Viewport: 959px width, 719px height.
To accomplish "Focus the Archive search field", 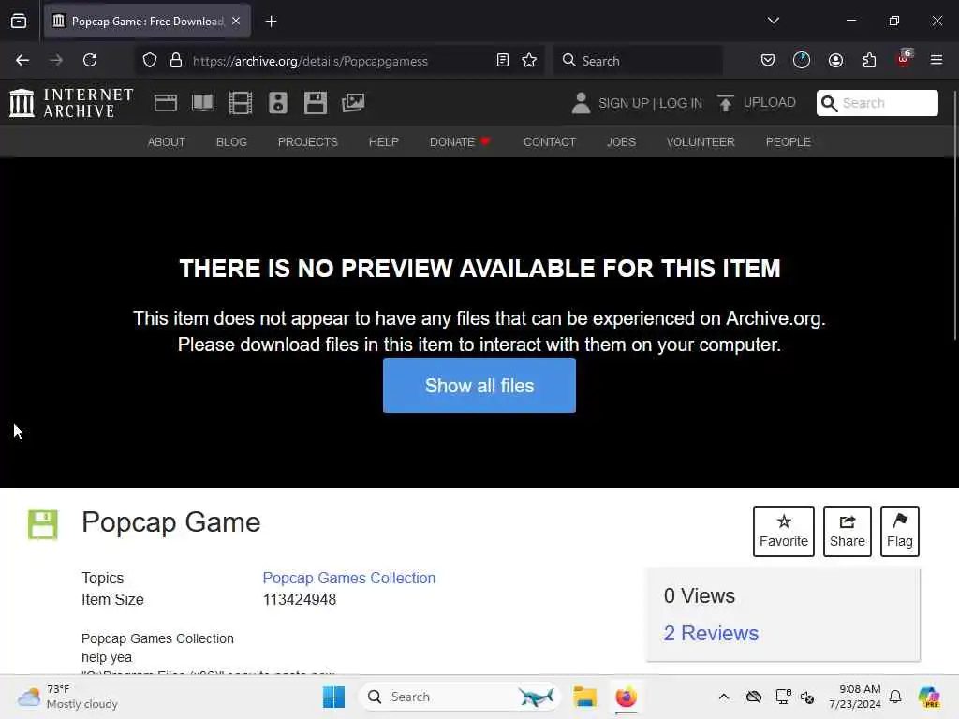I will tap(877, 103).
